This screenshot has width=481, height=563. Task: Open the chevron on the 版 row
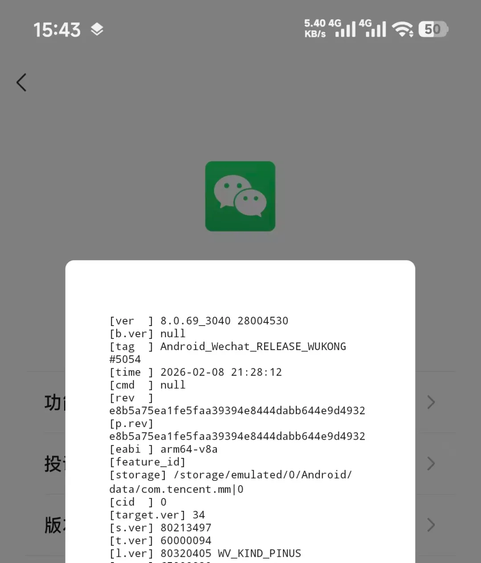(431, 525)
